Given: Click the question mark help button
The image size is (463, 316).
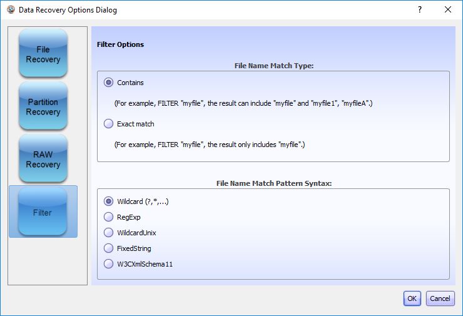Looking at the screenshot, I should [x=420, y=9].
